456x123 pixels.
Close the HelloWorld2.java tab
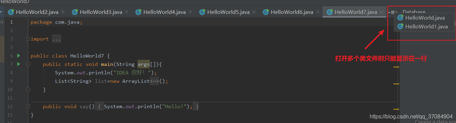[x=63, y=12]
